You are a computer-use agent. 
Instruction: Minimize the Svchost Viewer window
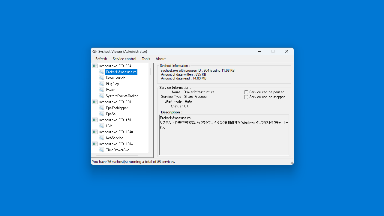(259, 52)
